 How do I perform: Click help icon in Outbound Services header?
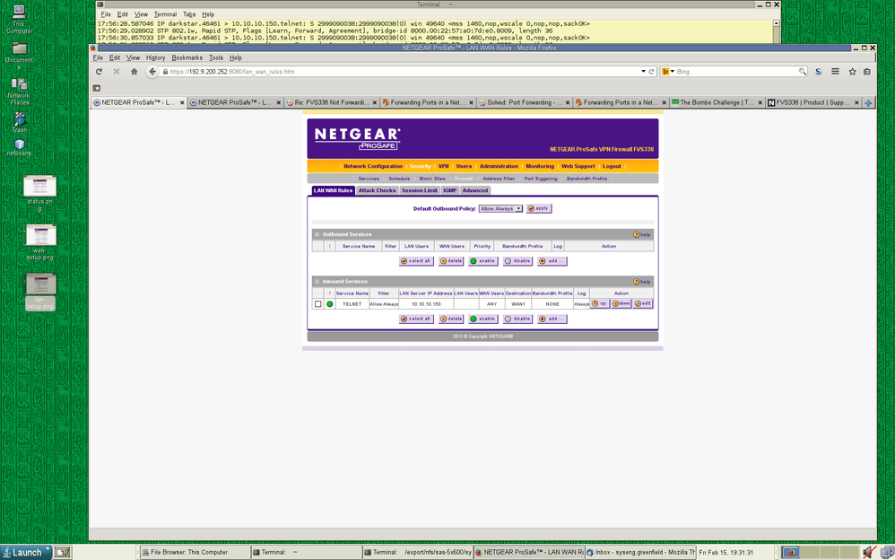(641, 234)
